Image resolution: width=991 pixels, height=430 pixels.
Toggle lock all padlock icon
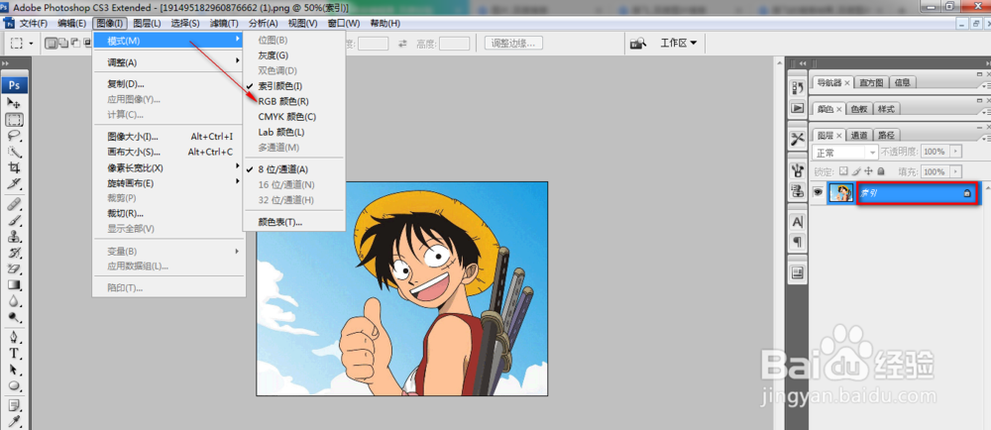click(x=880, y=171)
